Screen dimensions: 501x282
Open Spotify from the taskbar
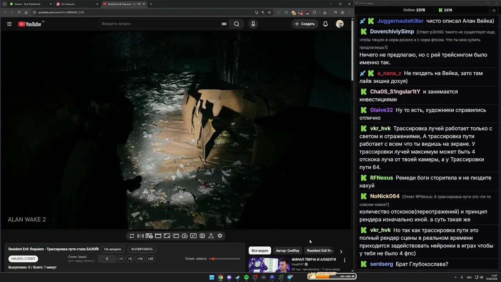pos(246,277)
